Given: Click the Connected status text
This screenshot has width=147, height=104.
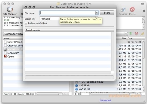Looking at the screenshot, I should [x=106, y=101].
